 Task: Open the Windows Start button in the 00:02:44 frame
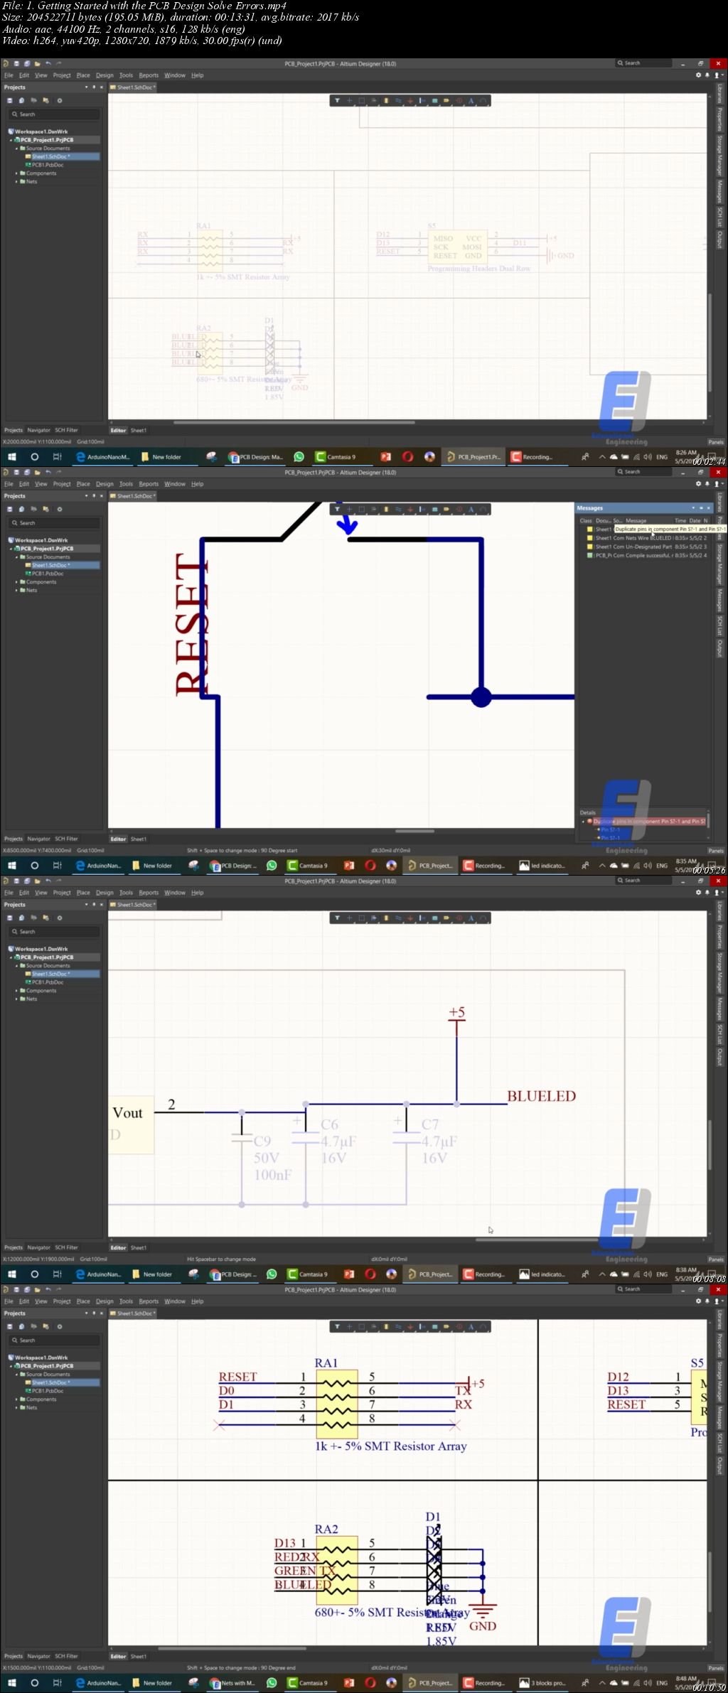click(x=11, y=457)
